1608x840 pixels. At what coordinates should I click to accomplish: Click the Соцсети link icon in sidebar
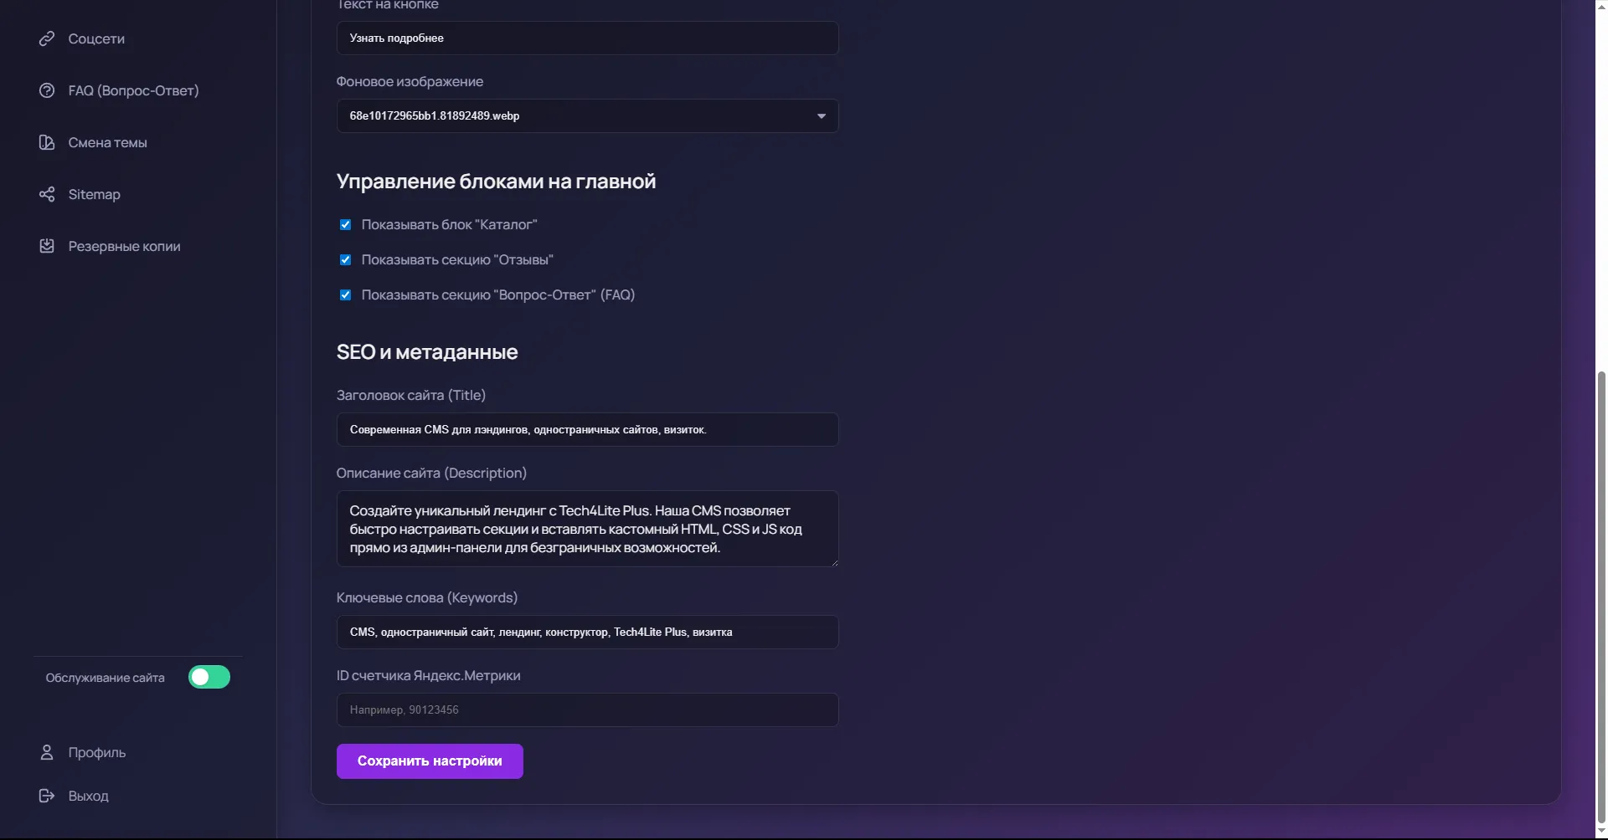[x=47, y=38]
